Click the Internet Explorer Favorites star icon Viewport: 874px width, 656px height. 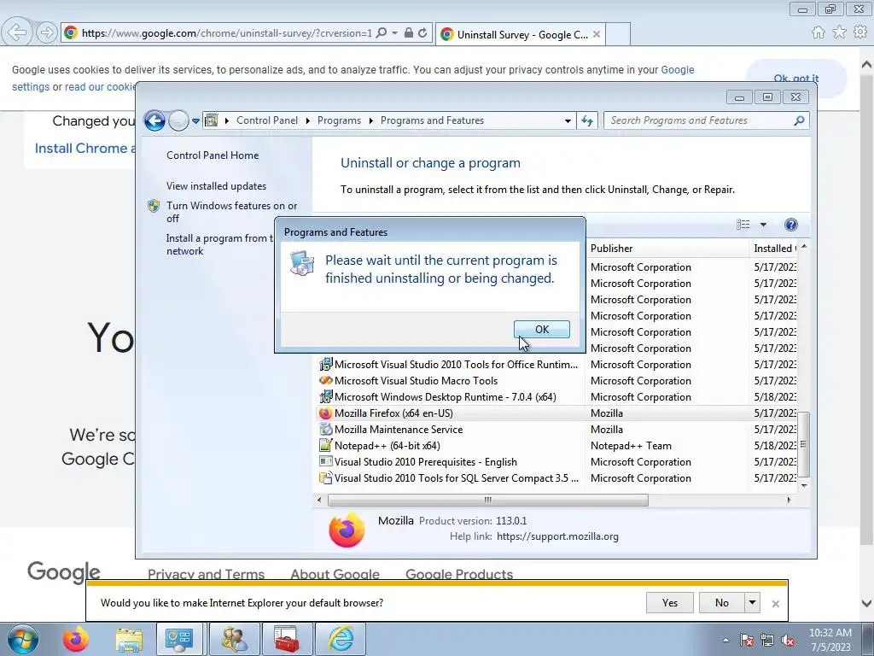839,32
